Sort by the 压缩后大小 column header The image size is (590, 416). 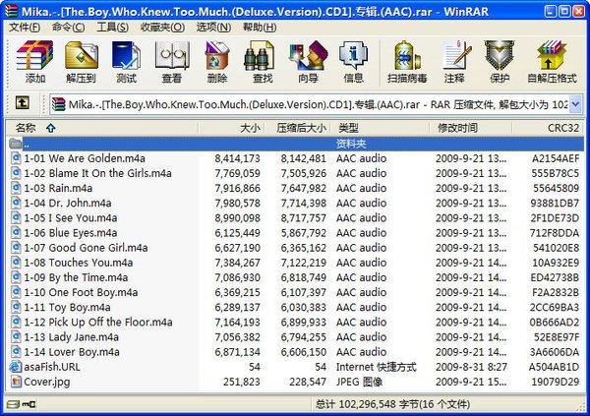[x=298, y=128]
